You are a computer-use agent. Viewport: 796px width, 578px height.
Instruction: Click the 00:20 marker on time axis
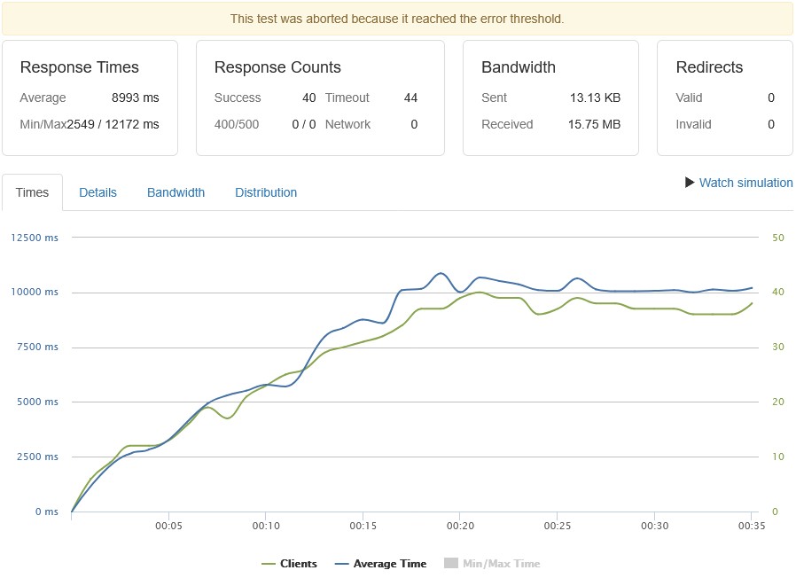[x=459, y=526]
